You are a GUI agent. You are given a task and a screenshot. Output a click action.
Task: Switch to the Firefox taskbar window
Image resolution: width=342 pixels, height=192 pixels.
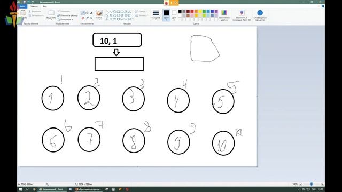[x=88, y=189]
